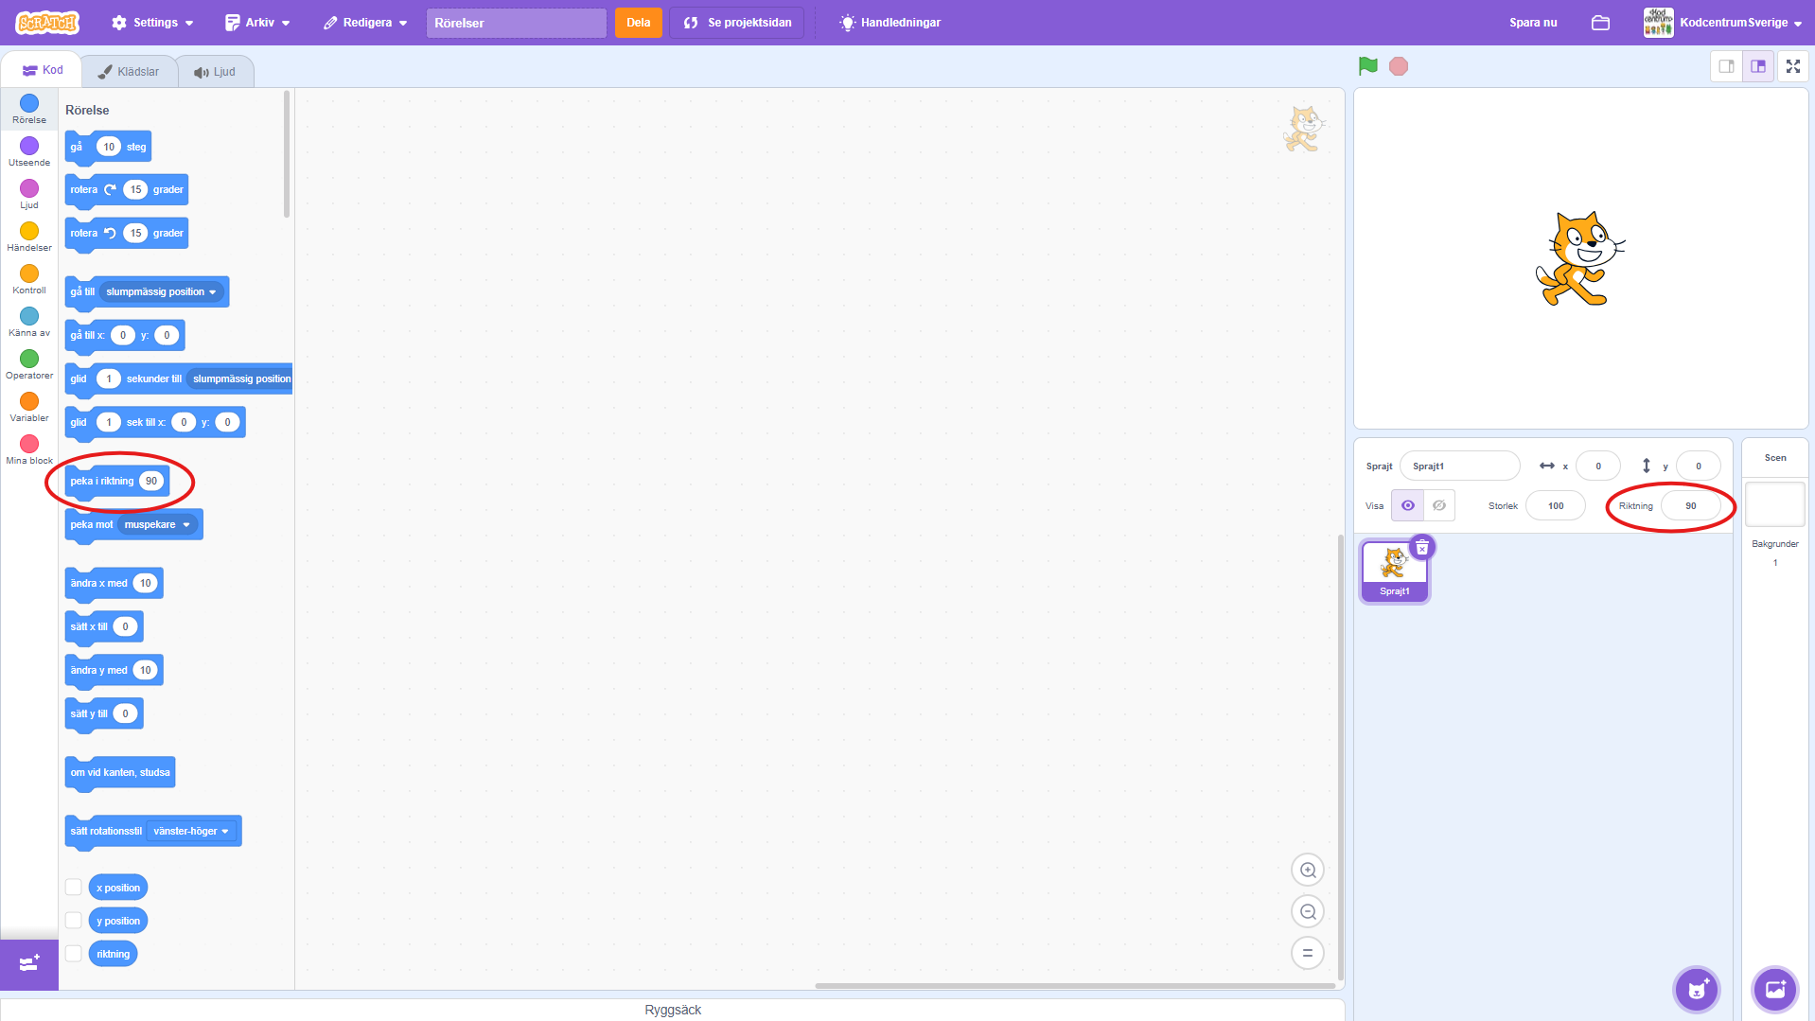Image resolution: width=1815 pixels, height=1021 pixels.
Task: Delete Sprajt1 with trash icon
Action: pyautogui.click(x=1422, y=548)
